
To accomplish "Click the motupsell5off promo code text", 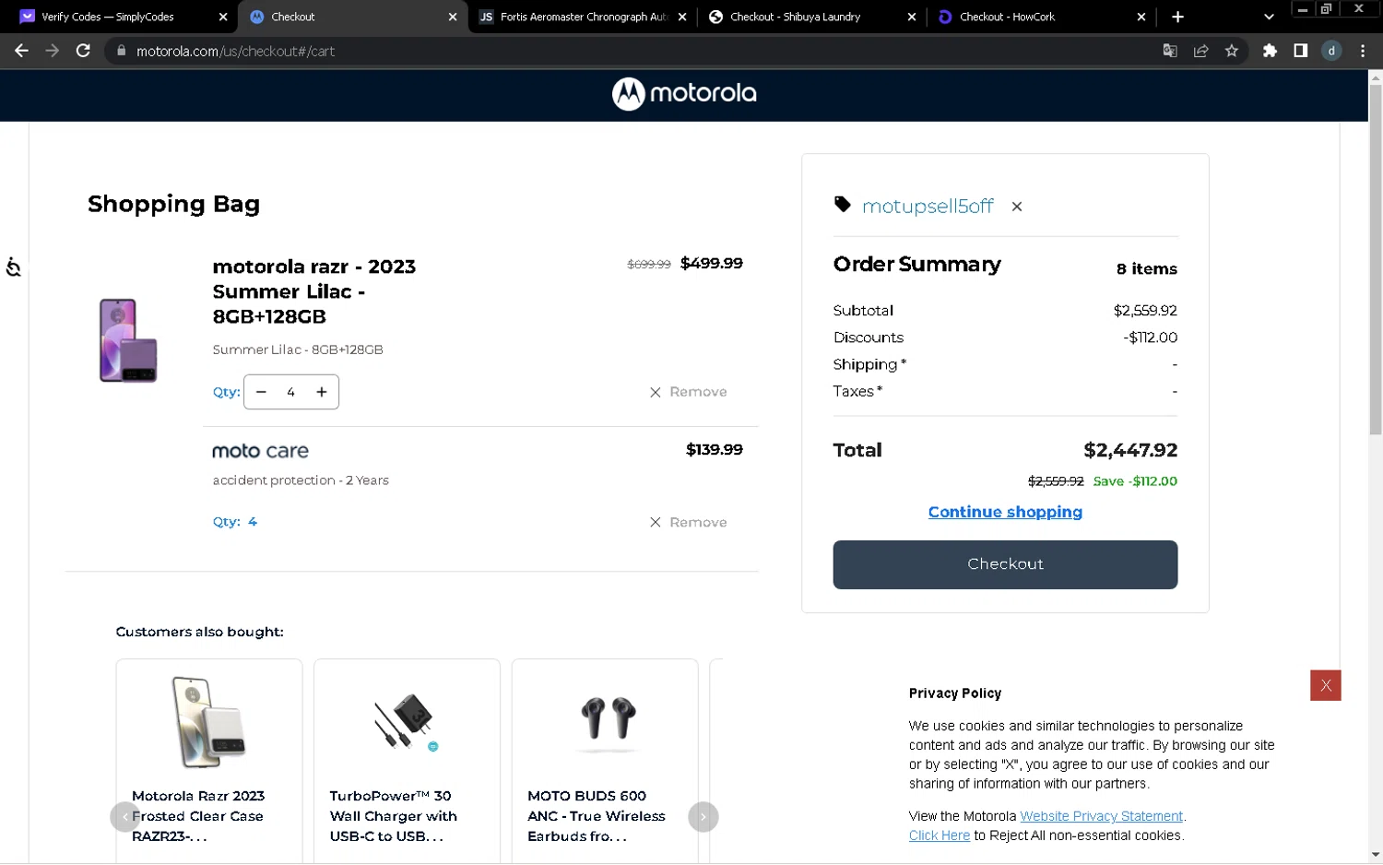I will (x=928, y=207).
